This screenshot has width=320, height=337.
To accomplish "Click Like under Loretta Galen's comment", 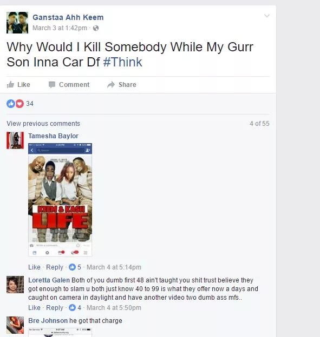I will (34, 307).
